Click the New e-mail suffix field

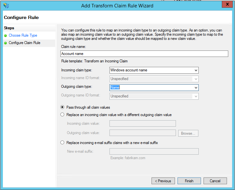(154, 151)
